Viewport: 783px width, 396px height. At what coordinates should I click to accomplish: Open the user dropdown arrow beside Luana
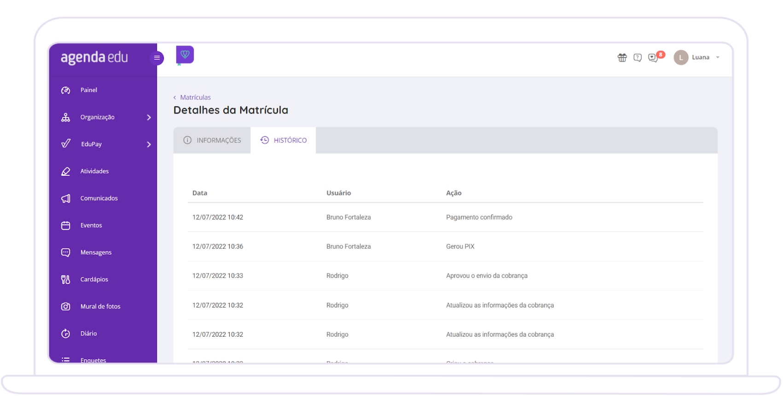click(x=718, y=58)
